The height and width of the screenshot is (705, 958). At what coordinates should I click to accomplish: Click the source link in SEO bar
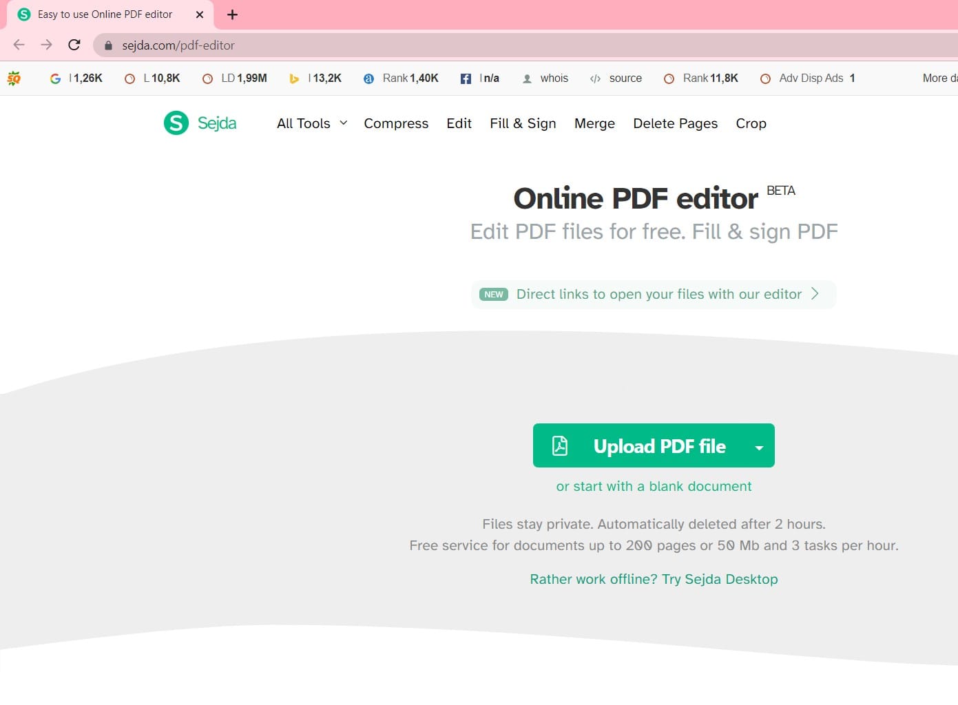pos(625,78)
